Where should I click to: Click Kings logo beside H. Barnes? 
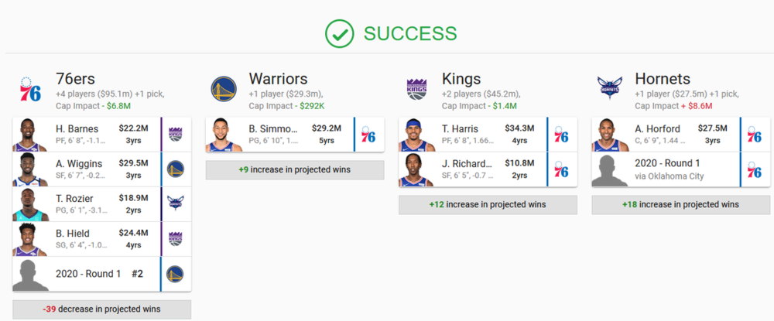(x=175, y=134)
